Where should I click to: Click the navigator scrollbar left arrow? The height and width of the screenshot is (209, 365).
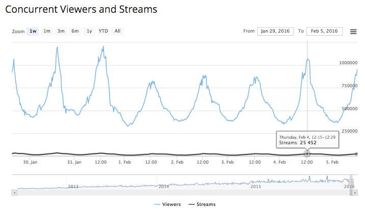tap(14, 193)
